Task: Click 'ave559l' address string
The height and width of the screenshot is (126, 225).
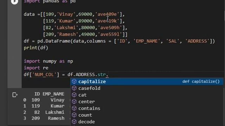Action: 110,34
